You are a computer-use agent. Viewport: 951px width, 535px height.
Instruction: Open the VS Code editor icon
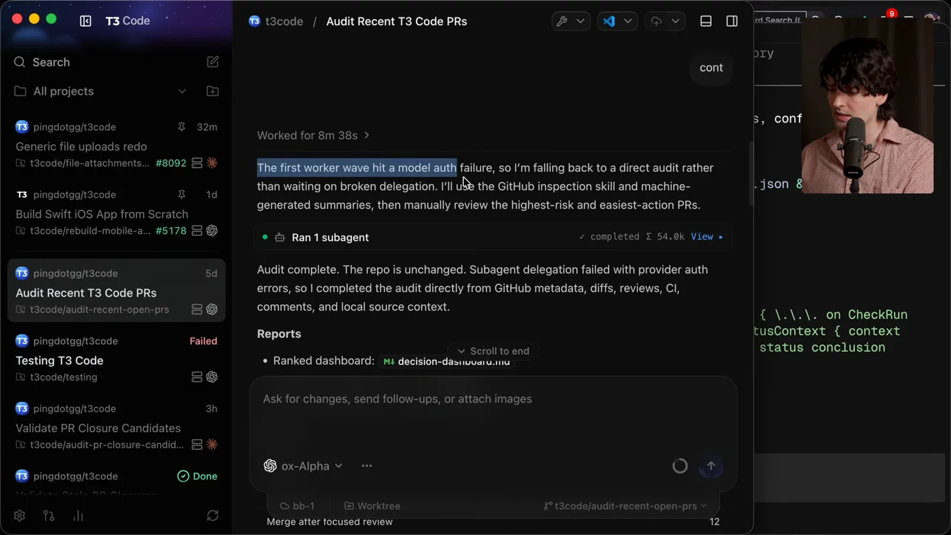(x=609, y=21)
